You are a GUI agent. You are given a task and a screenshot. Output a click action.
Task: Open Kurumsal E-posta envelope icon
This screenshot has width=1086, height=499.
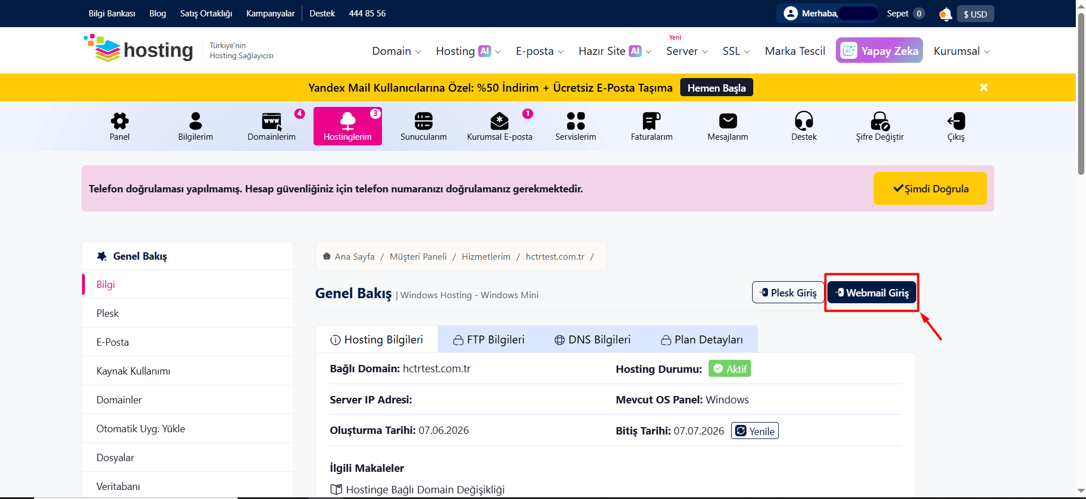[499, 121]
